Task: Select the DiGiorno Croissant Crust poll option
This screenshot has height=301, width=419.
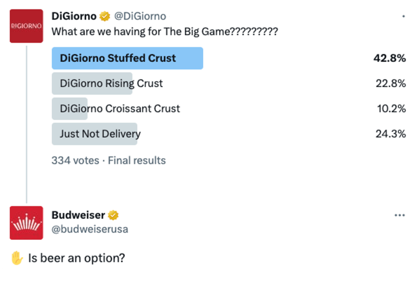Action: tap(119, 109)
